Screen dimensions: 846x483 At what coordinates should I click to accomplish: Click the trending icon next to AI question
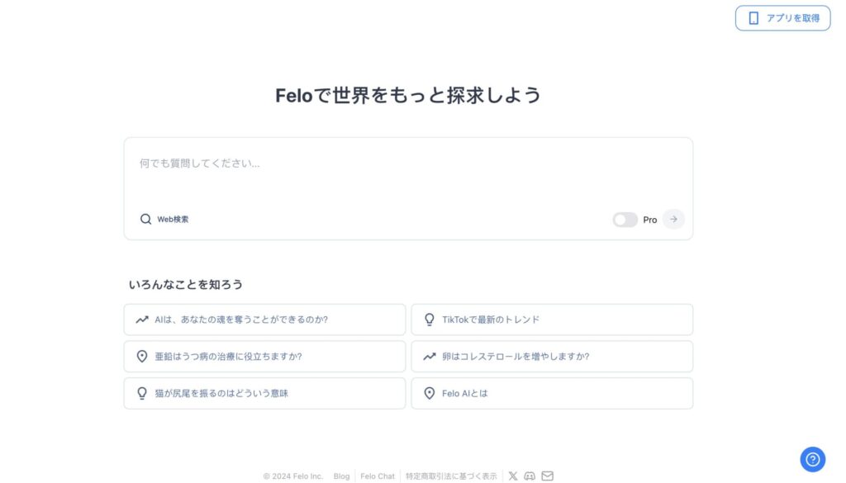tap(142, 320)
